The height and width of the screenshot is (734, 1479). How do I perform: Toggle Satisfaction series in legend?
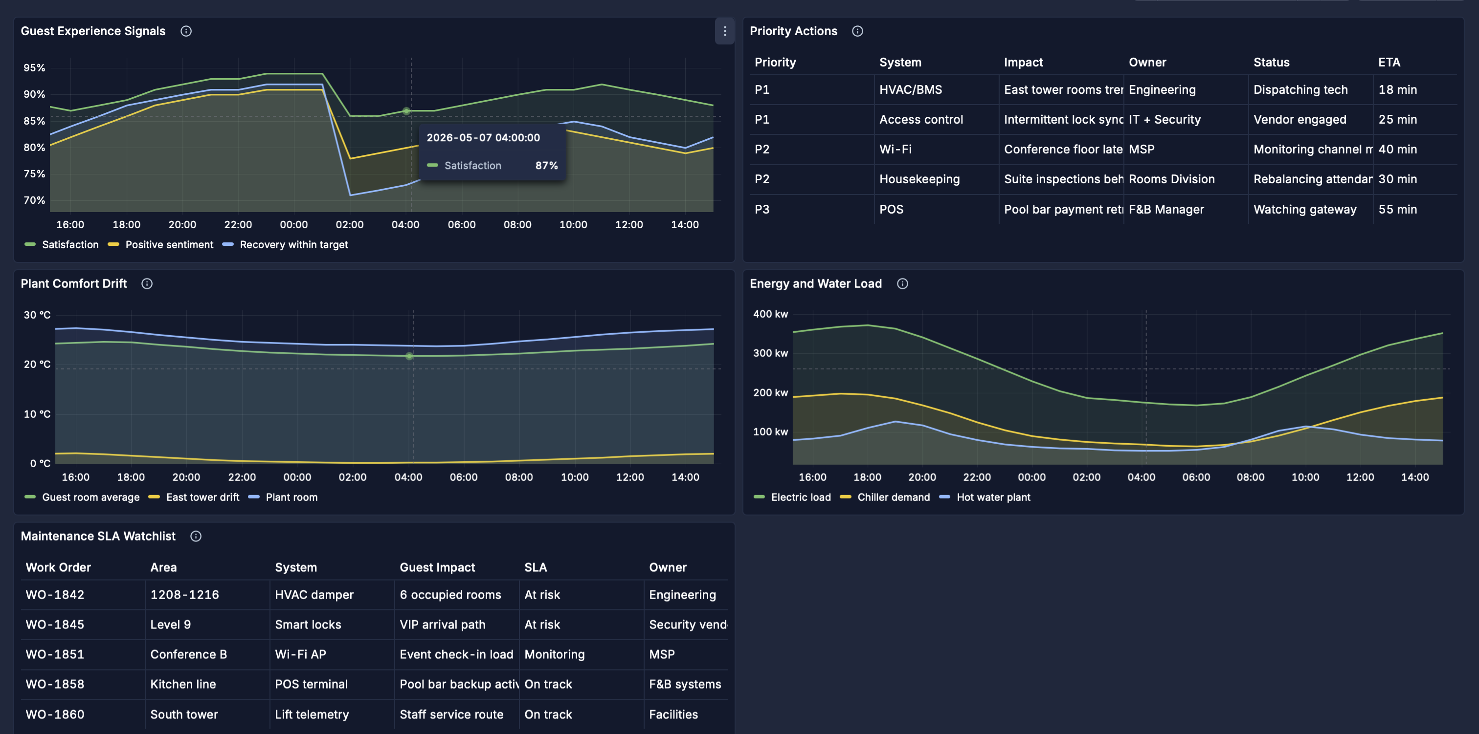[62, 244]
